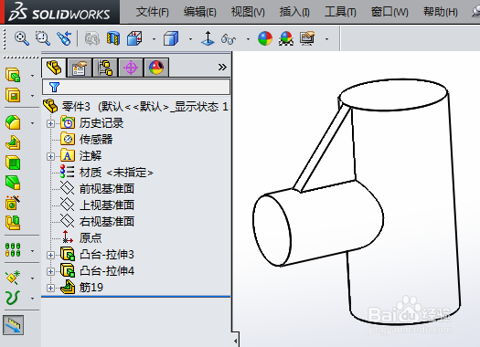This screenshot has height=347, width=480.
Task: Click the Mirror sidebar icon
Action: tap(13, 223)
